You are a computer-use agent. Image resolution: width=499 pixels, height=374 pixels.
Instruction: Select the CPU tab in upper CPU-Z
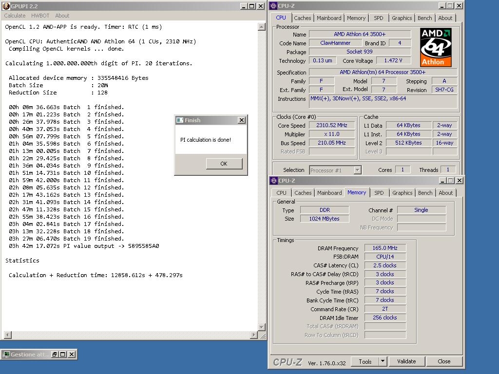point(281,18)
